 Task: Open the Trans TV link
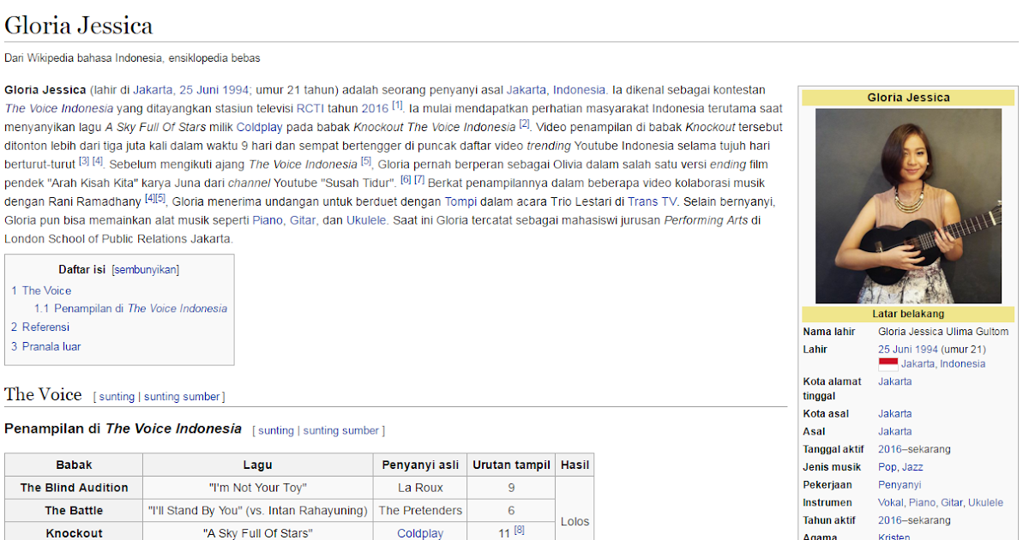(652, 201)
